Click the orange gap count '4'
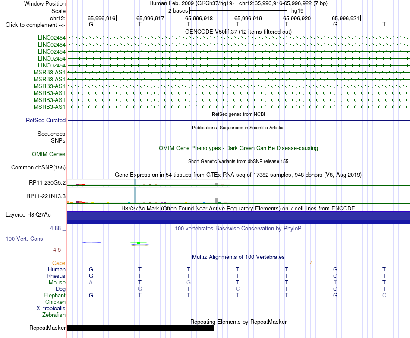The height and width of the screenshot is (338, 410). point(311,263)
